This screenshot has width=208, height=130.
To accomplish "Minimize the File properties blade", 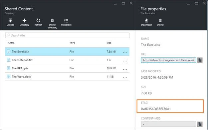I will 188,4.
